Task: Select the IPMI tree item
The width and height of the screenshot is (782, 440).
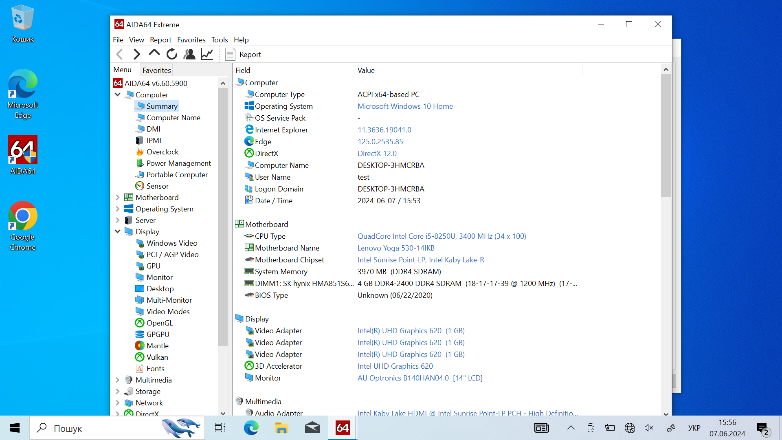Action: coord(154,140)
